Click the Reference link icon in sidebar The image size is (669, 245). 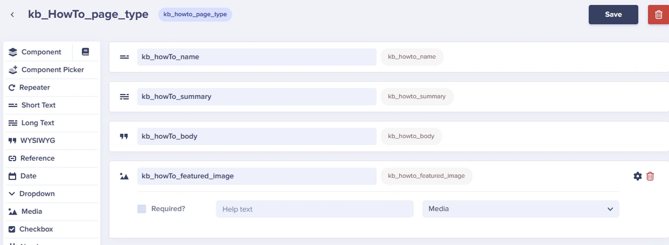click(x=12, y=158)
